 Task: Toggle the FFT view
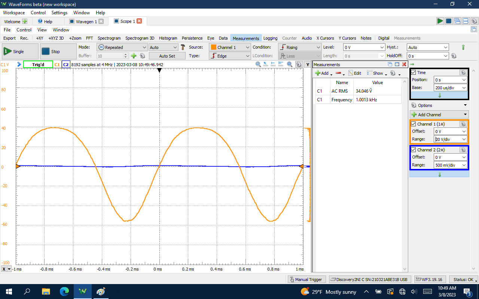point(89,38)
